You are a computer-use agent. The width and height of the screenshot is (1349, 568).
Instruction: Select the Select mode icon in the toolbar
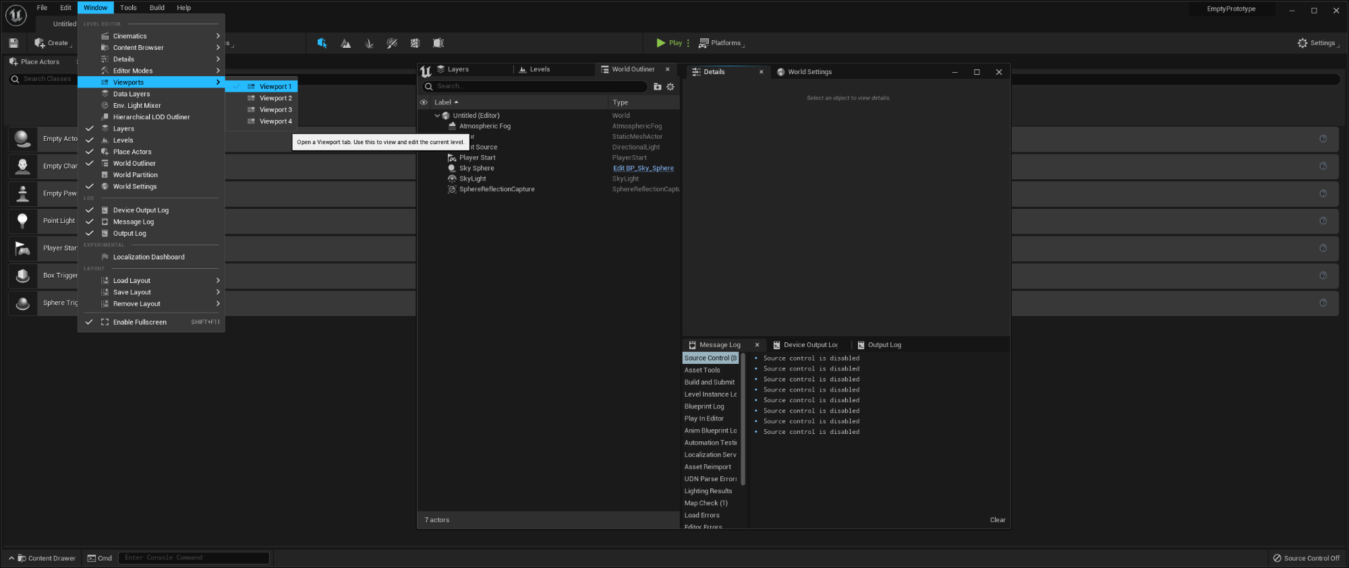[x=322, y=43]
